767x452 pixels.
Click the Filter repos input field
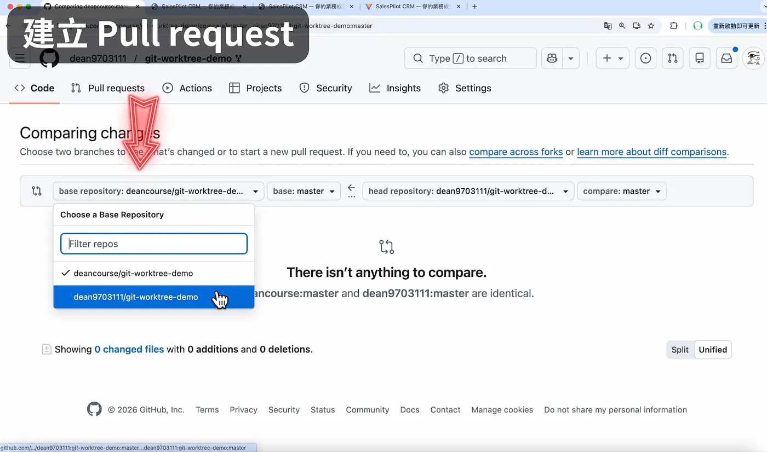pyautogui.click(x=154, y=244)
